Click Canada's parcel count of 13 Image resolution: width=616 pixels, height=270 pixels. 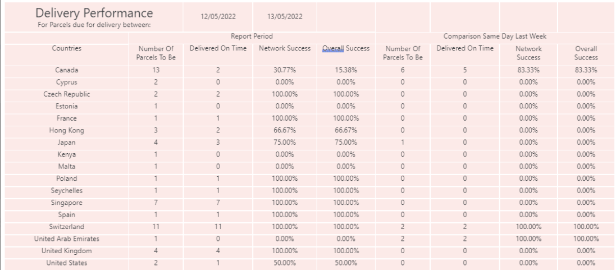pos(156,70)
